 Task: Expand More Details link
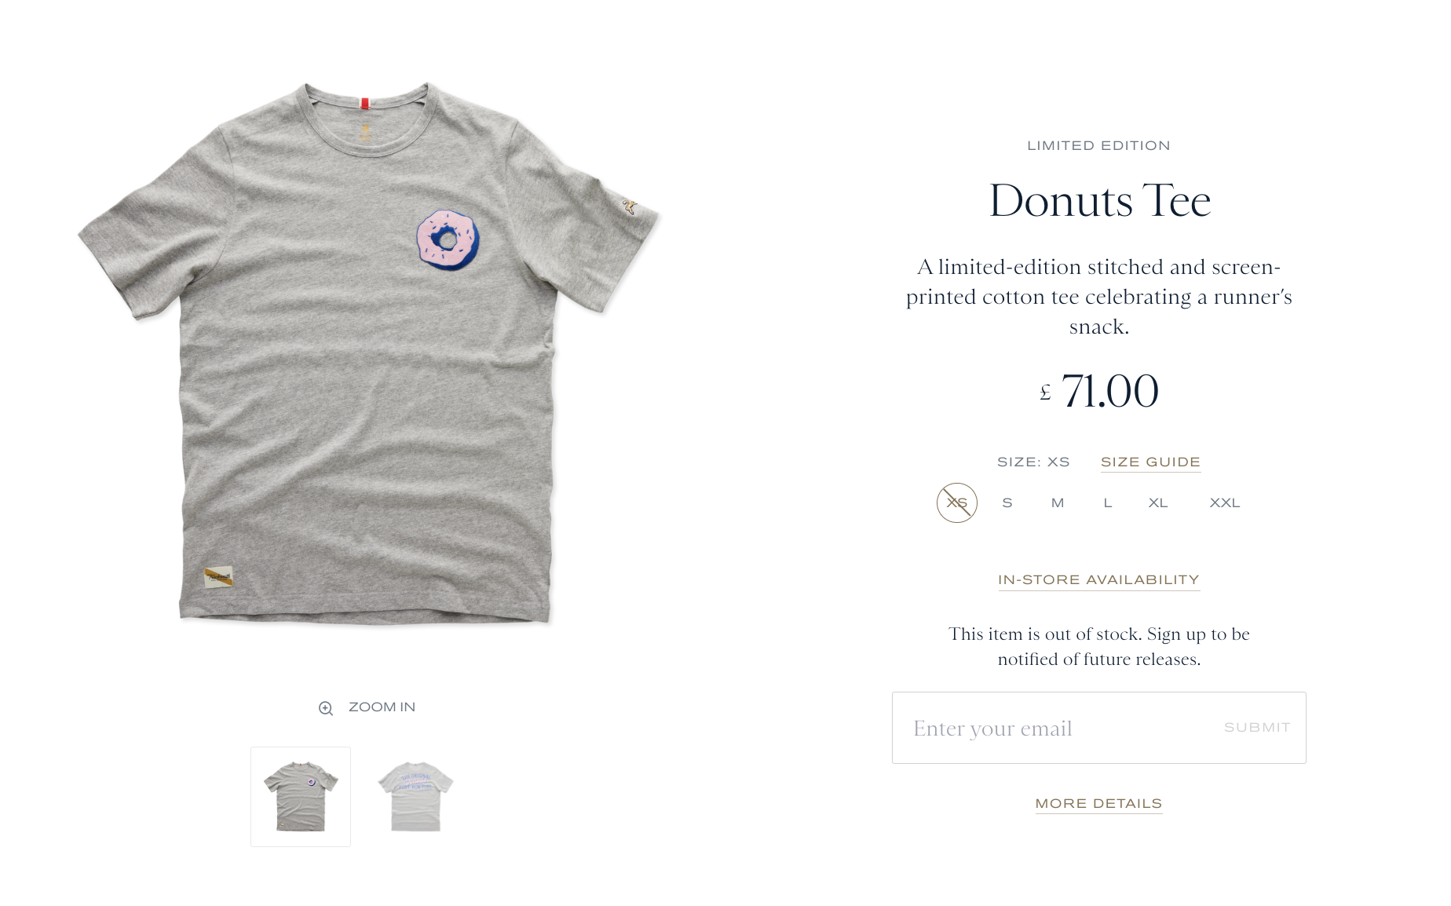coord(1098,804)
